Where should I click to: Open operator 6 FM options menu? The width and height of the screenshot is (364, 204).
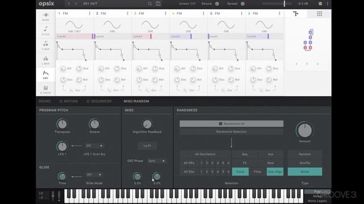[x=279, y=14]
